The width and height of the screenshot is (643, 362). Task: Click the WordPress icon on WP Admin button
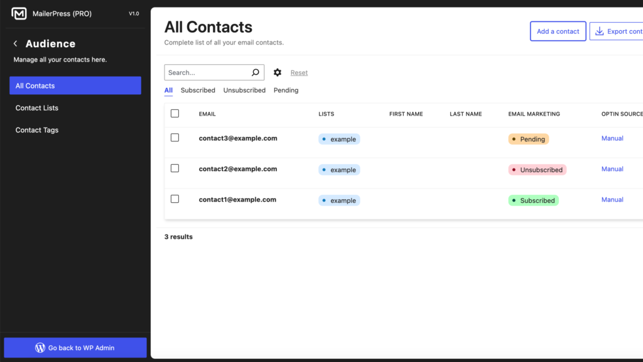click(x=40, y=347)
